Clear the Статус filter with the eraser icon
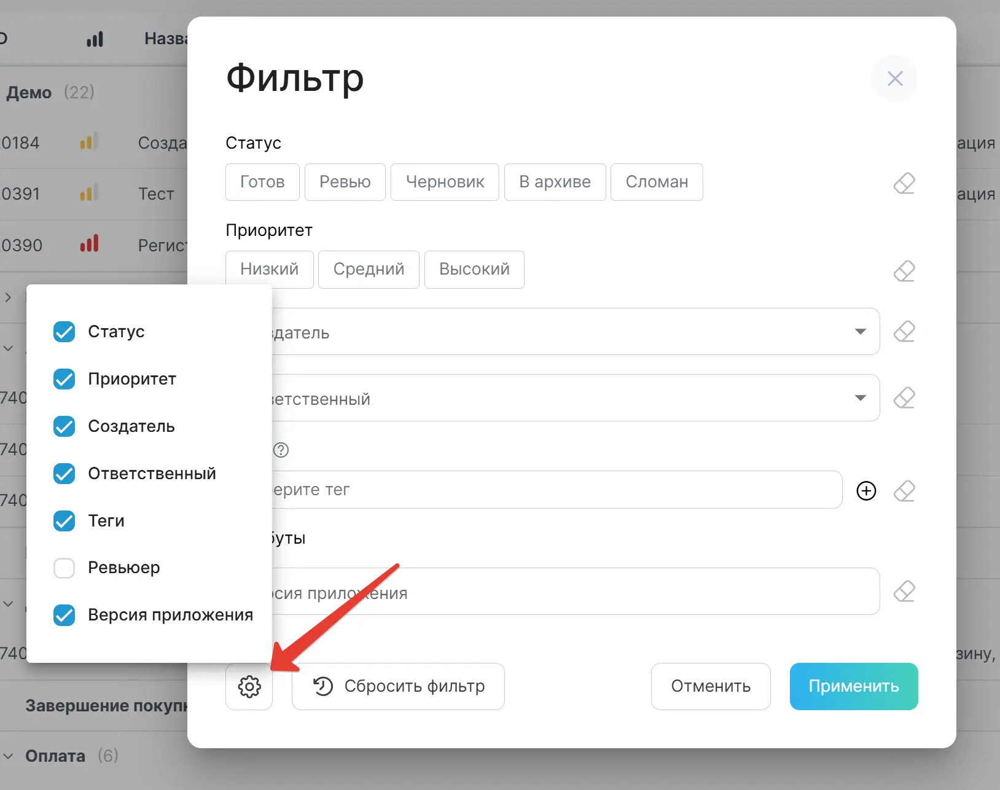The width and height of the screenshot is (1000, 790). point(904,183)
